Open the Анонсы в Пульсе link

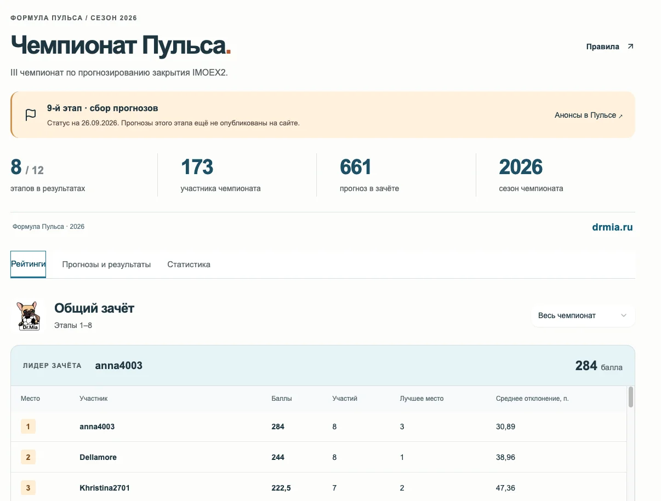pos(589,116)
